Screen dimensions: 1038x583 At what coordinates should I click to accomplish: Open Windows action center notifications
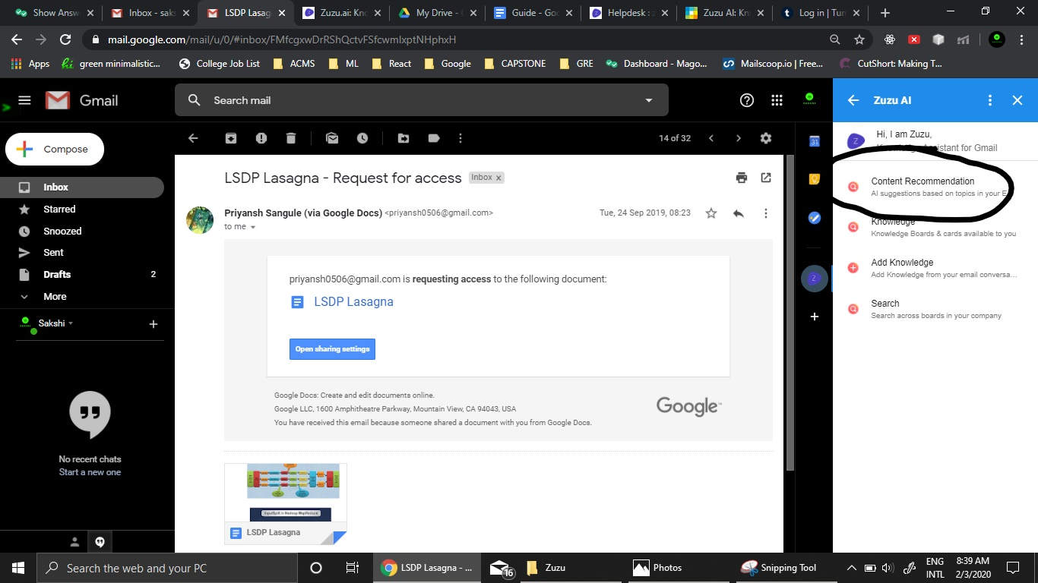pos(1012,568)
